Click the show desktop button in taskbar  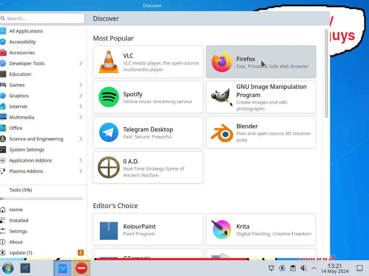pos(360,268)
